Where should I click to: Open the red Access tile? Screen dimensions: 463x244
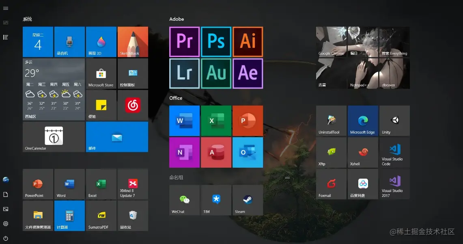[x=216, y=152]
